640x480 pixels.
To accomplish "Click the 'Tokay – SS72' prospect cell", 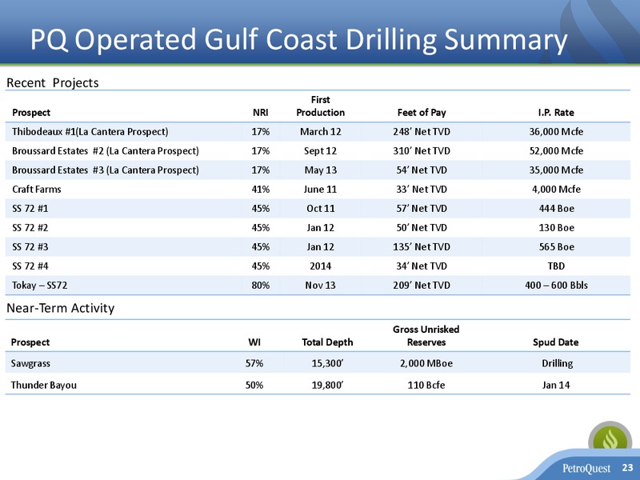I will [x=39, y=286].
